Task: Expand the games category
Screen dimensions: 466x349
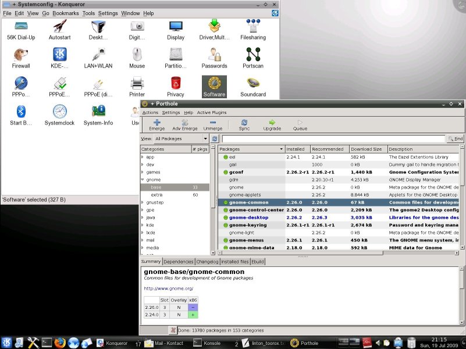Action: click(143, 172)
